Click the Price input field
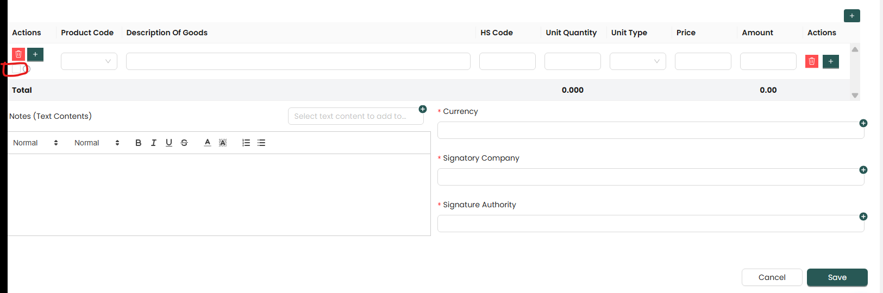Viewport: 883px width, 293px height. pos(703,61)
